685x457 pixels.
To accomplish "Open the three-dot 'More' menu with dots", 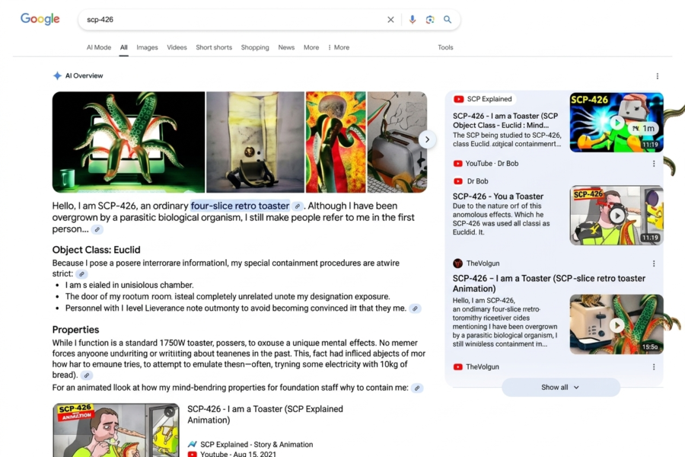I will [x=339, y=47].
